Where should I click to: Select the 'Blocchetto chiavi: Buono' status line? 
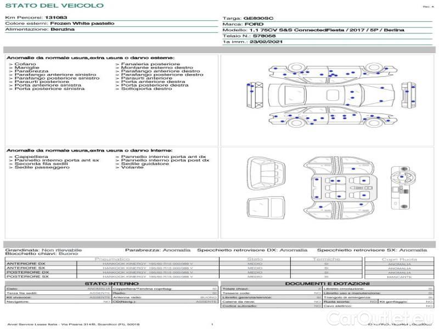point(42,254)
